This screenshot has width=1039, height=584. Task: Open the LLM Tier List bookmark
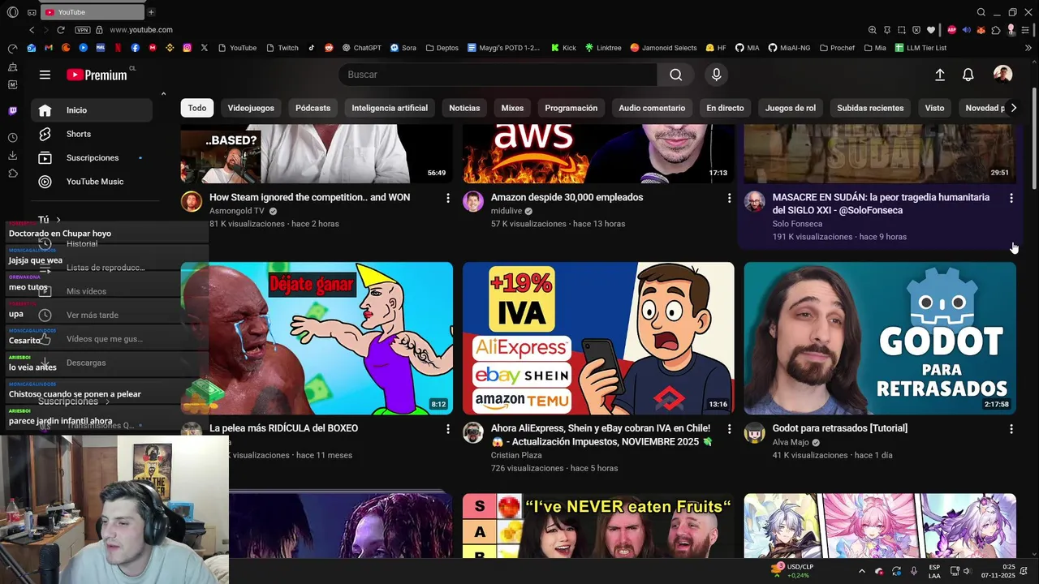point(920,48)
